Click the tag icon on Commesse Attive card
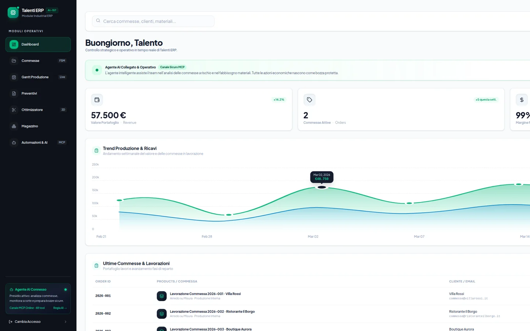 (310, 100)
